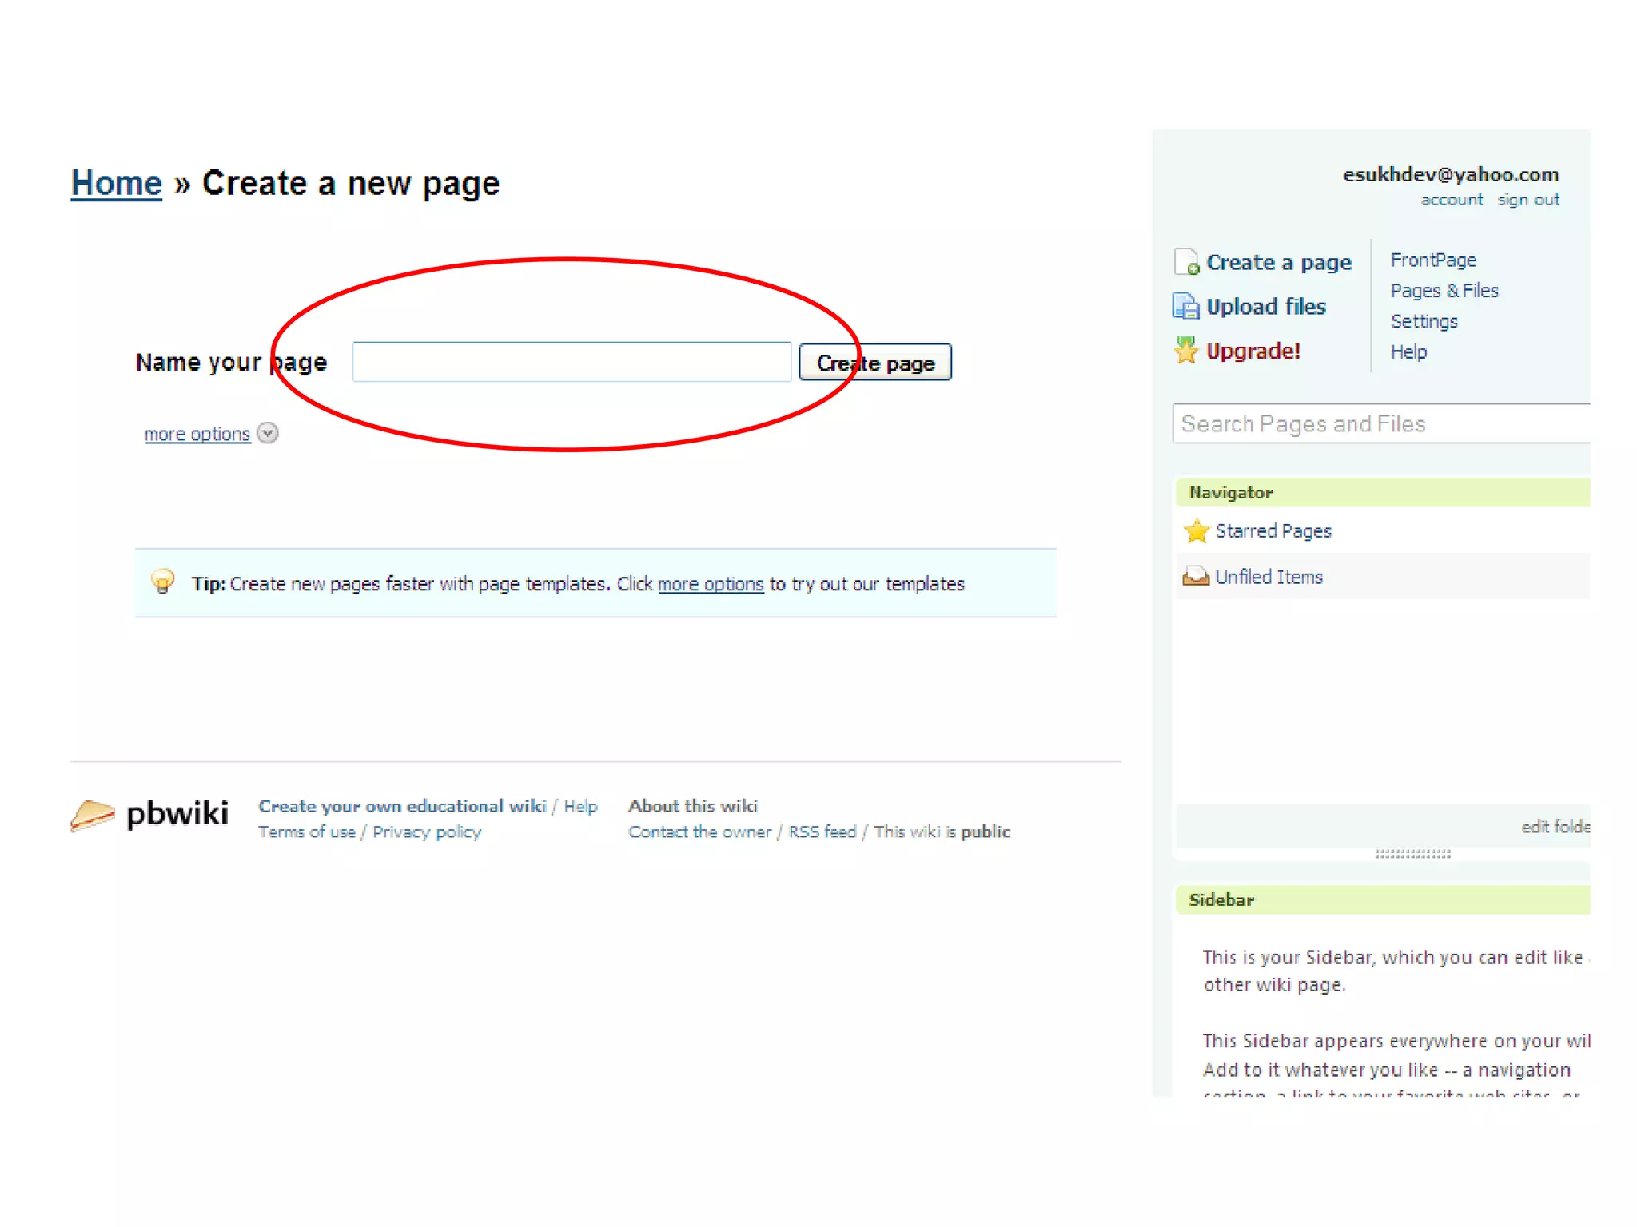The image size is (1637, 1227).
Task: Click the lightbulb tip icon
Action: pos(162,582)
